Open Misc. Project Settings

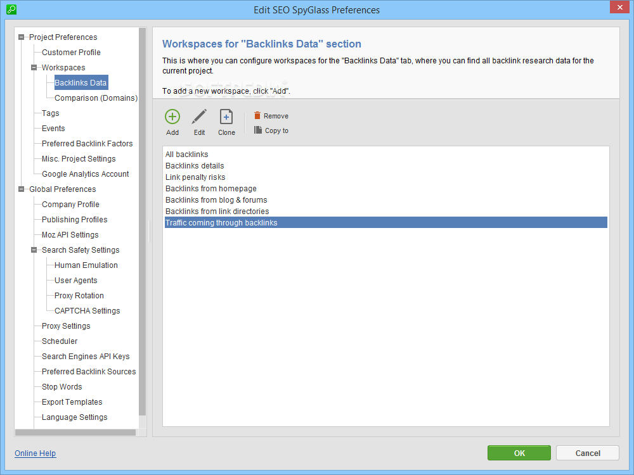click(79, 159)
